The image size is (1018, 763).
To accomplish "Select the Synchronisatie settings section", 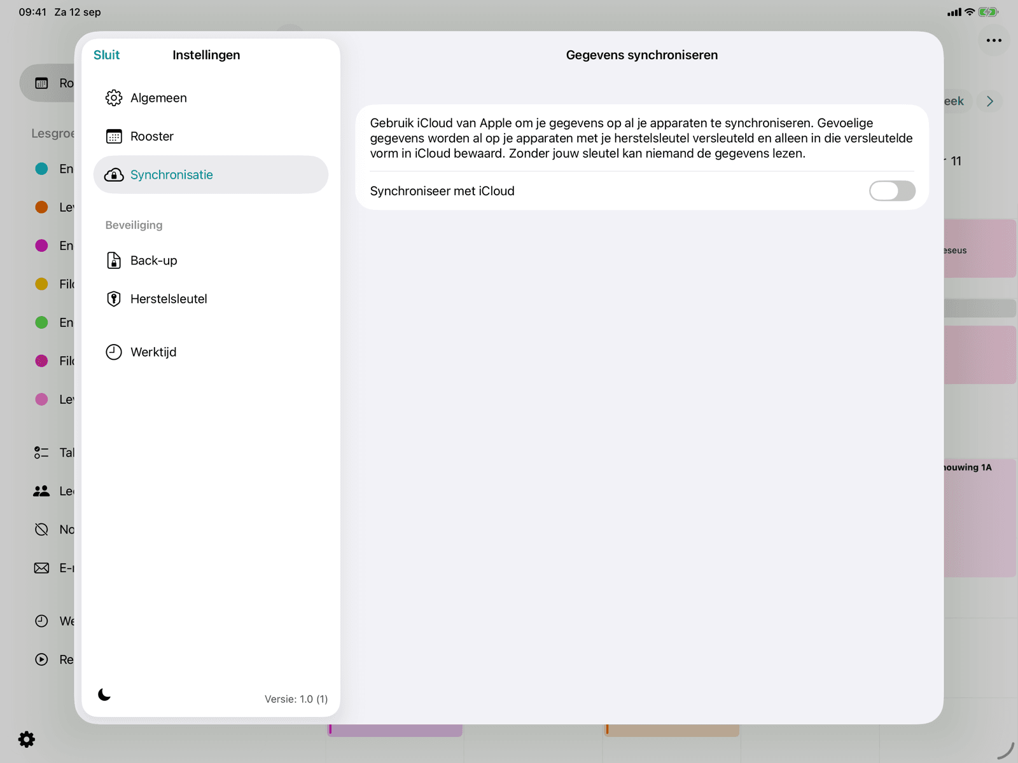I will [211, 175].
